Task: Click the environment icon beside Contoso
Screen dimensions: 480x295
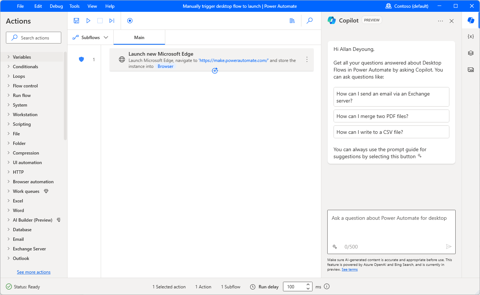Action: (389, 6)
